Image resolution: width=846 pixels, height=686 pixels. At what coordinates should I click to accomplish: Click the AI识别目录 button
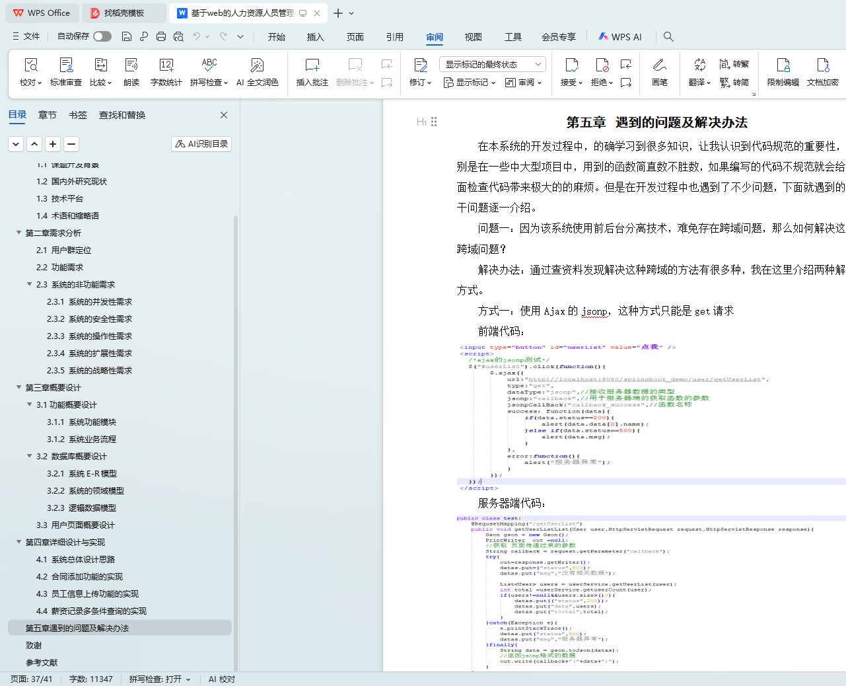click(x=201, y=143)
